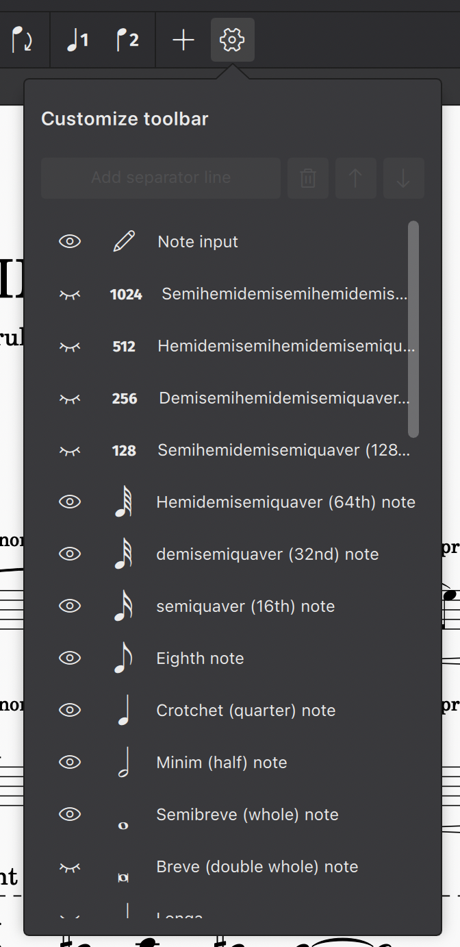The height and width of the screenshot is (947, 460).
Task: Click the move-down arrow icon
Action: [403, 178]
